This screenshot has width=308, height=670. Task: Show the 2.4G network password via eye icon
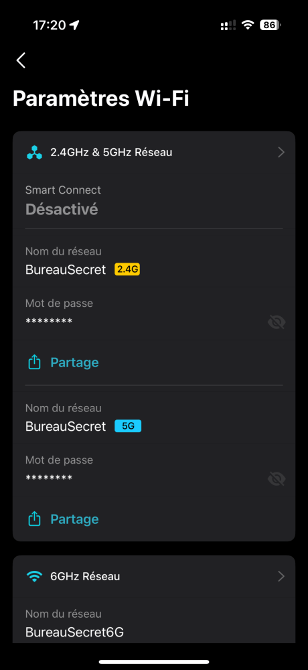click(277, 323)
